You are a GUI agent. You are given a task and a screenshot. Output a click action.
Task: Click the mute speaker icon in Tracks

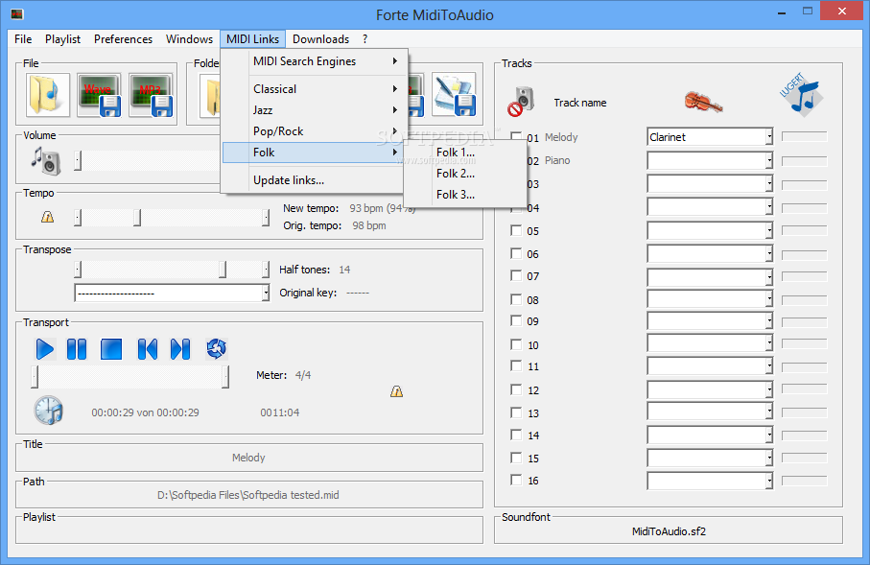521,102
